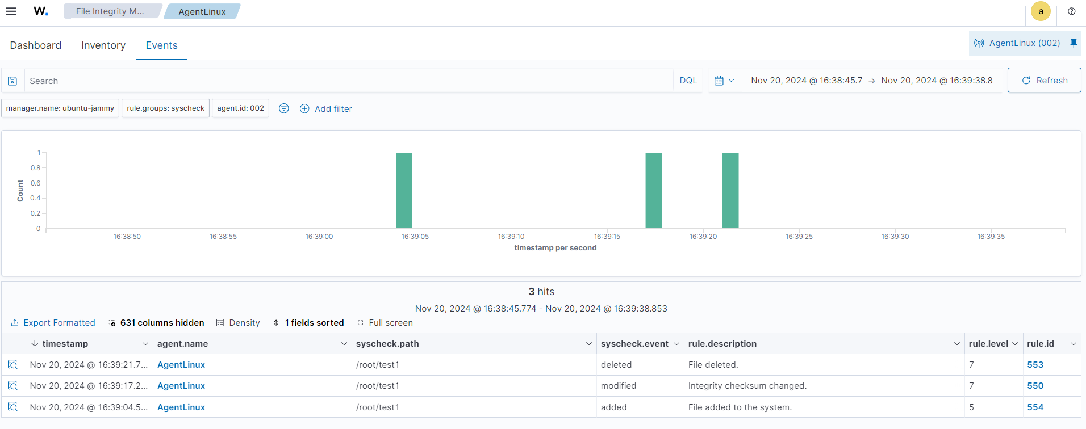This screenshot has height=429, width=1086.
Task: Open the change all filters icon
Action: point(284,108)
